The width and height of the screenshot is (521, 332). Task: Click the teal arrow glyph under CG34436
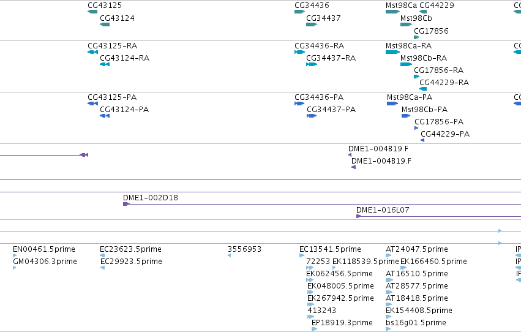299,12
